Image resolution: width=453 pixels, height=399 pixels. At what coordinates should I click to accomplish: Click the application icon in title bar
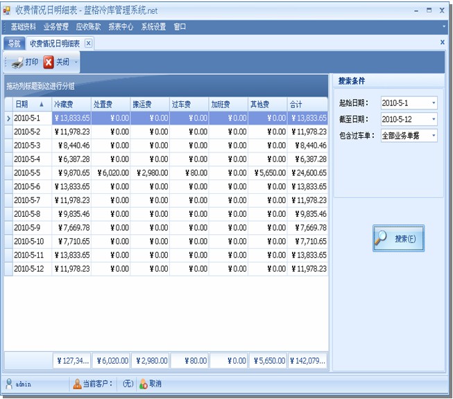click(x=7, y=10)
